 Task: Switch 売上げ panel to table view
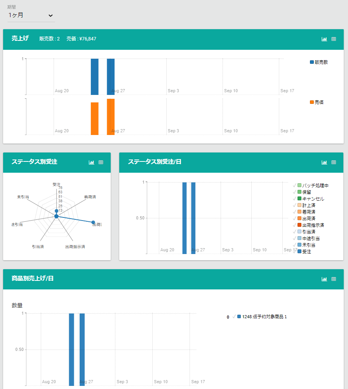click(334, 39)
